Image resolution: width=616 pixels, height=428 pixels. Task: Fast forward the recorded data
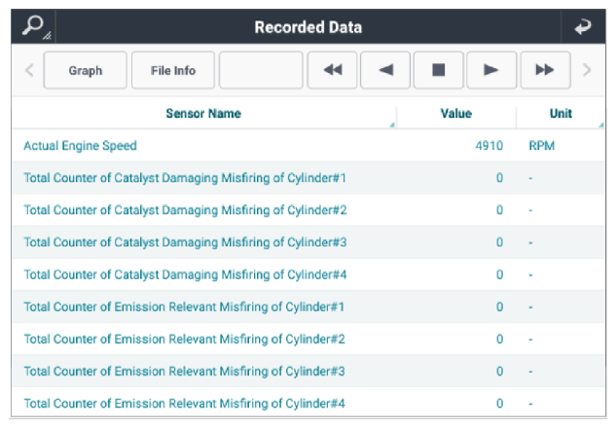[545, 70]
